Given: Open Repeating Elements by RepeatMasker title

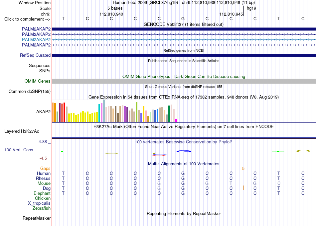Looking at the screenshot, I should click(x=184, y=213).
